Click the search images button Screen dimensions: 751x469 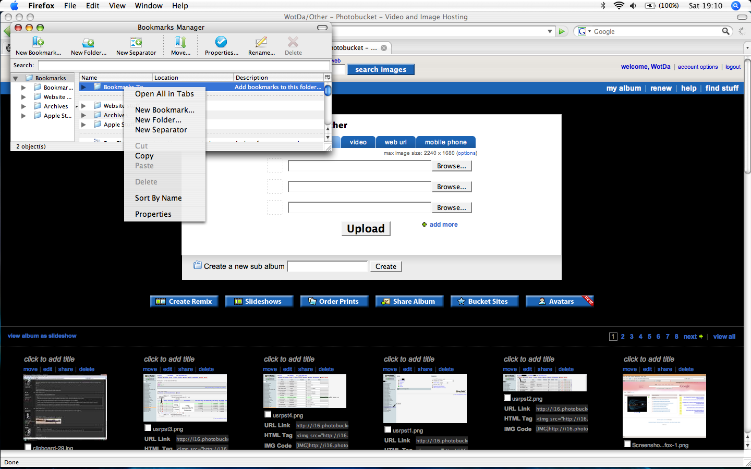pyautogui.click(x=381, y=69)
